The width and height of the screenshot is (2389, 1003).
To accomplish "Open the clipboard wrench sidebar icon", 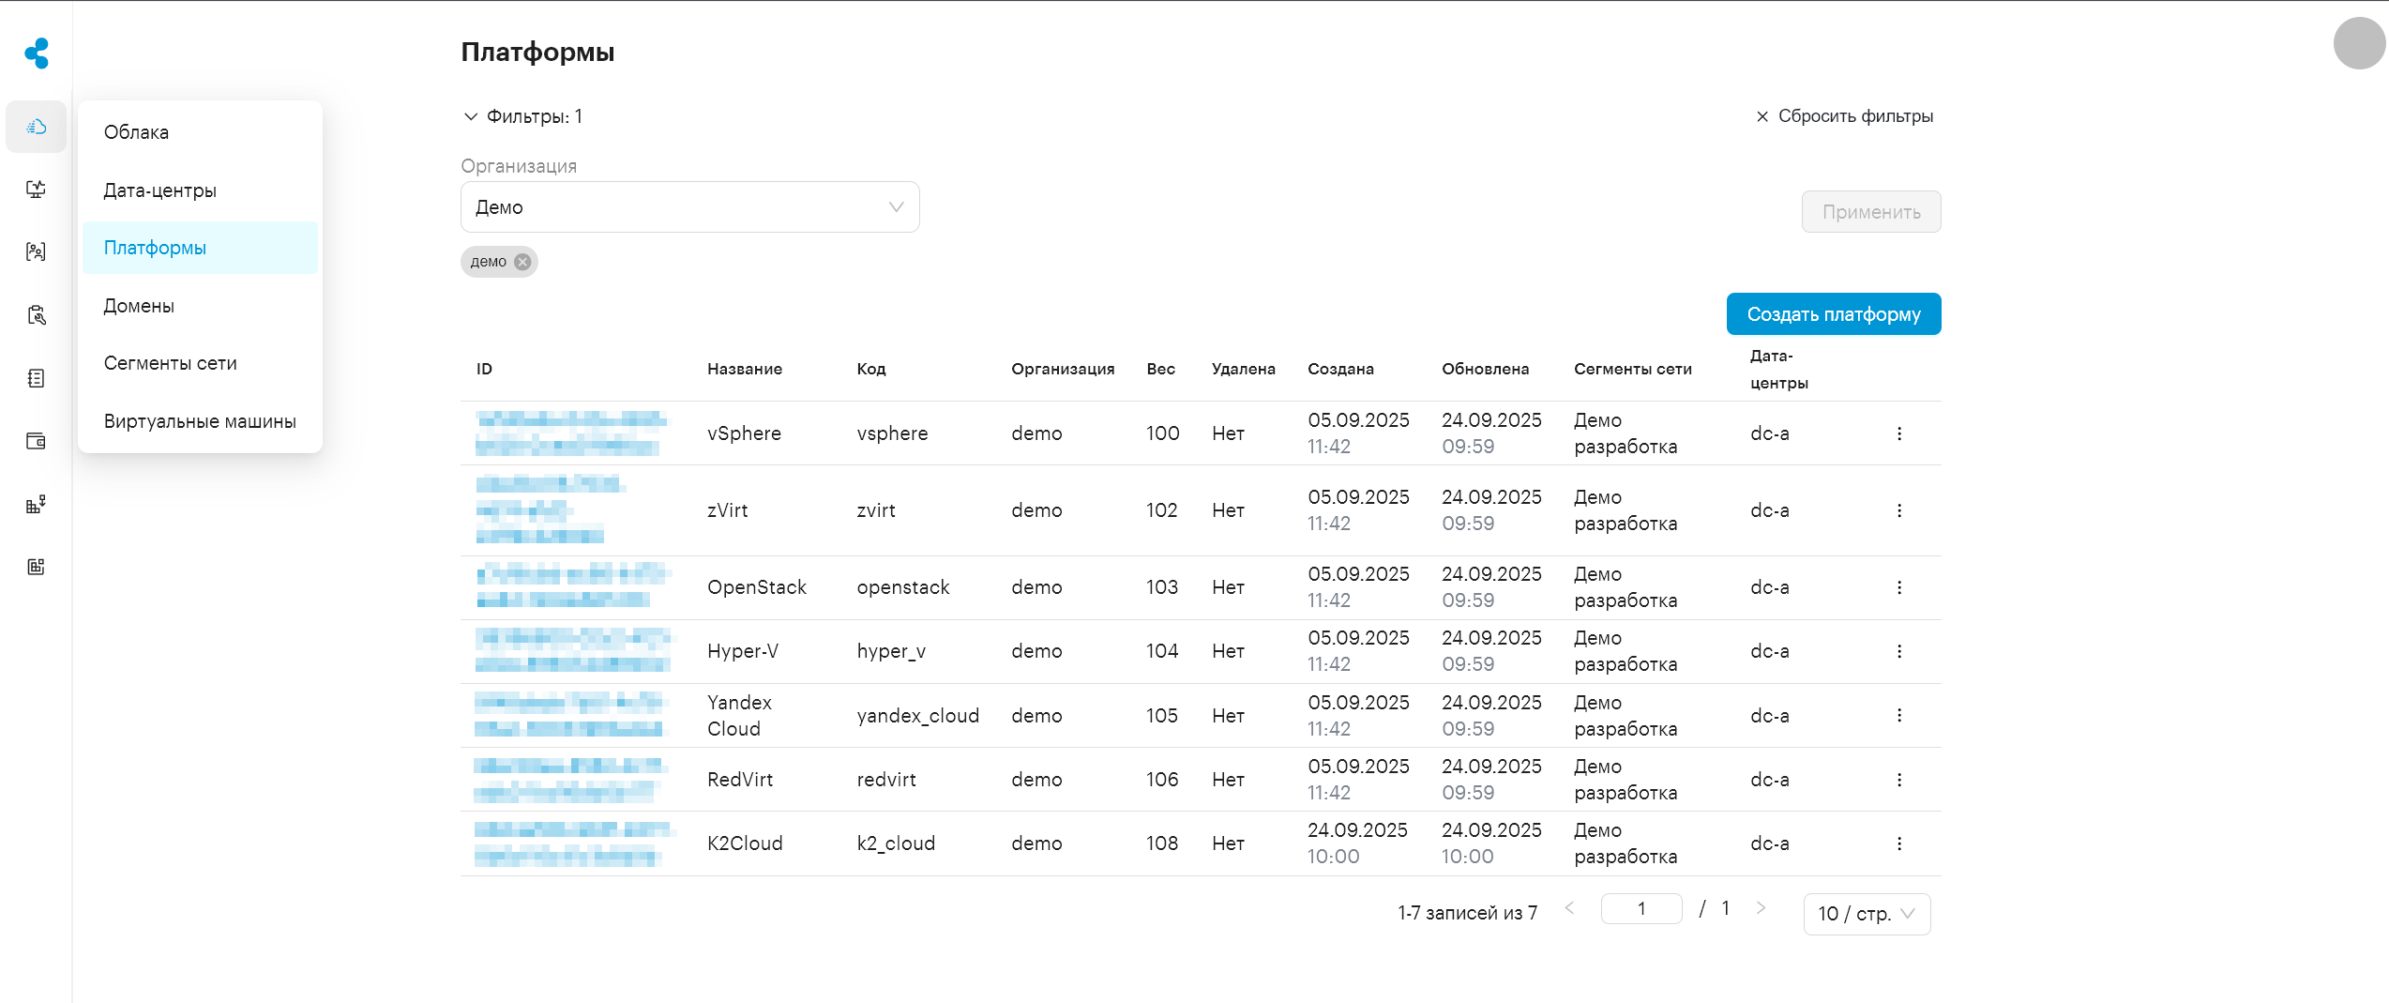I will pyautogui.click(x=36, y=315).
